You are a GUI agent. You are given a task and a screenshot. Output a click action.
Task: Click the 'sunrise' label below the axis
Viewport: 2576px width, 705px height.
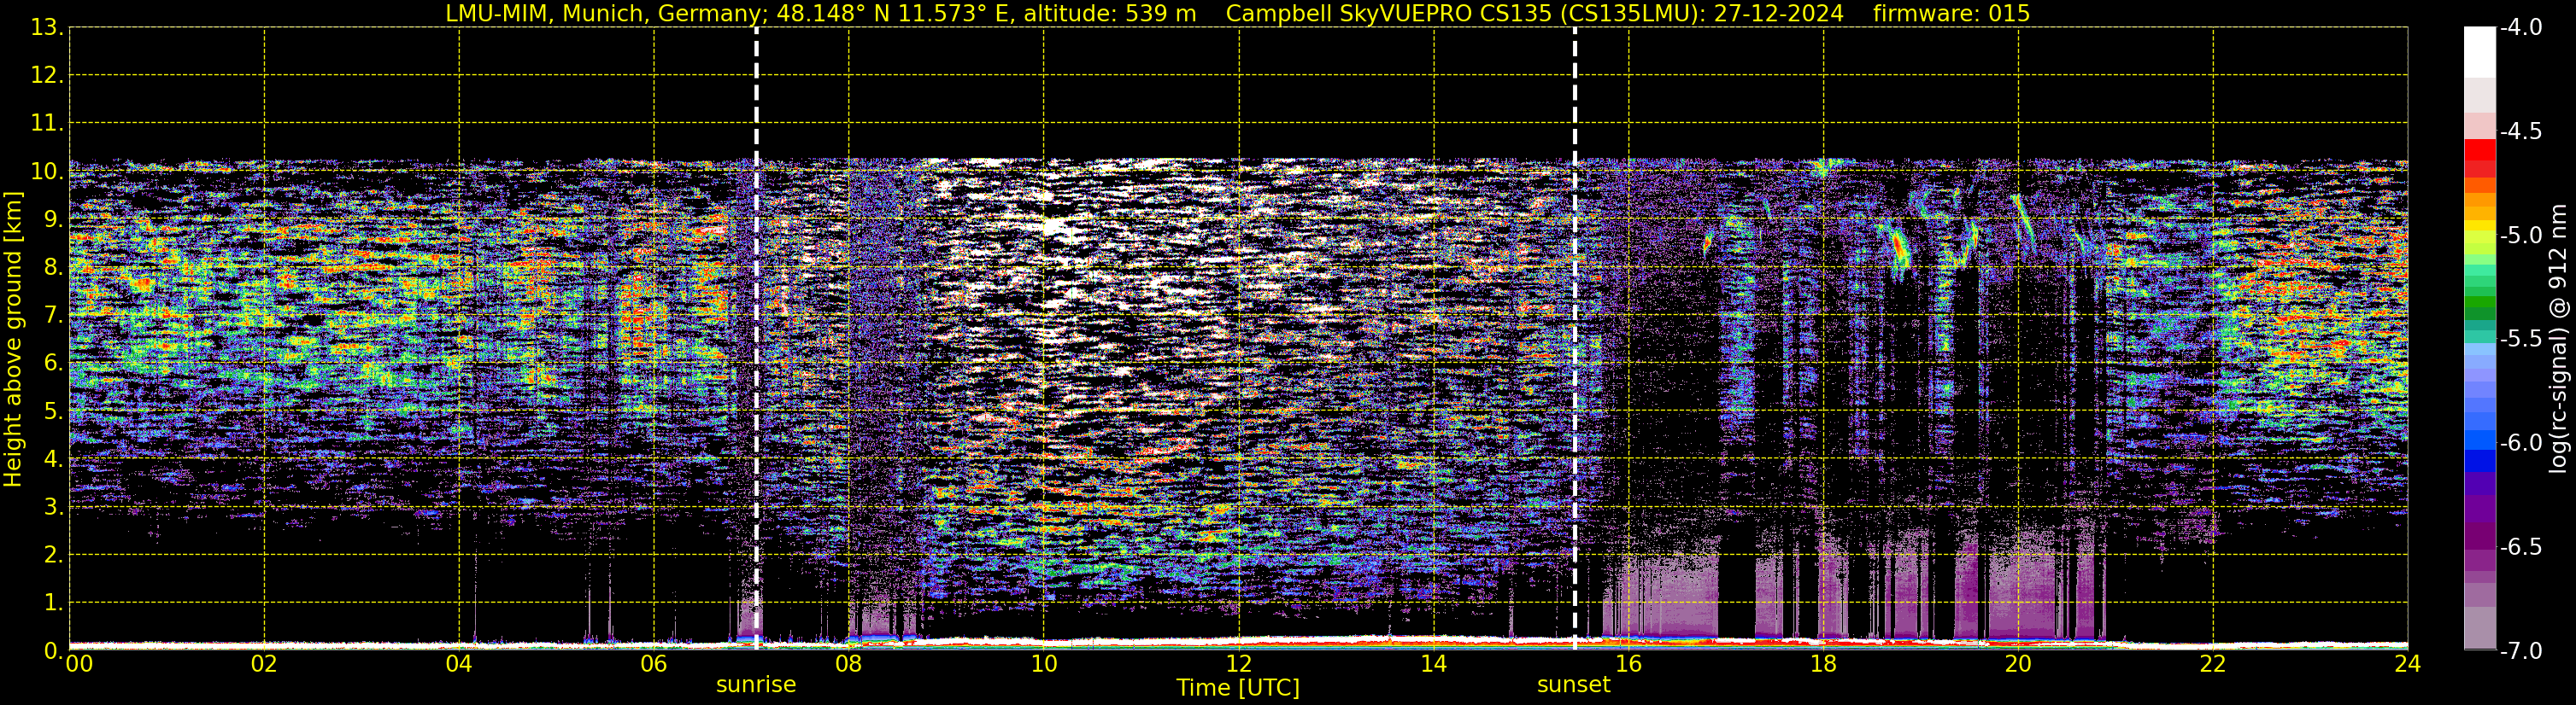pyautogui.click(x=756, y=685)
